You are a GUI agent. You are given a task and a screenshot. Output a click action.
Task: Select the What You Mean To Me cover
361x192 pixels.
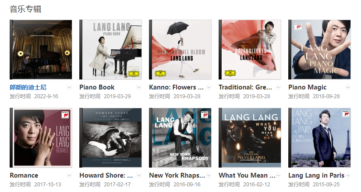250,137
